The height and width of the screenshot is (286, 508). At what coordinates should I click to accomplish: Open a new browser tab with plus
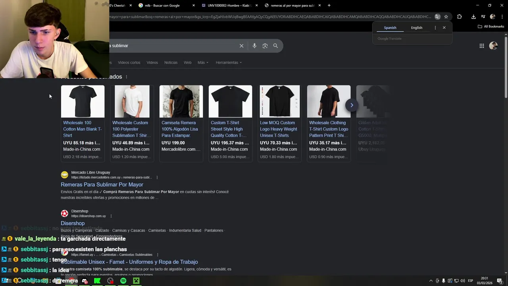tap(329, 6)
